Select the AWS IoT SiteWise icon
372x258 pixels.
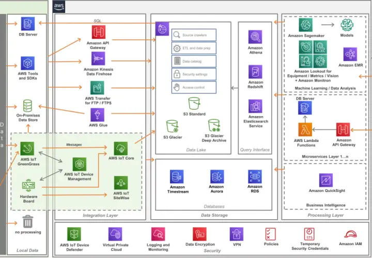121,183
